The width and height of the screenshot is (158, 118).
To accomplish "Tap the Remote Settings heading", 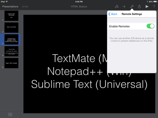I will click(x=132, y=14).
